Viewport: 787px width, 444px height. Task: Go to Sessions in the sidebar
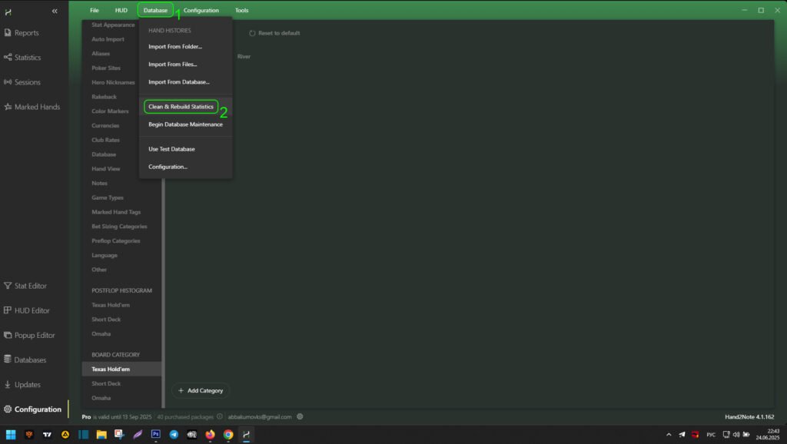[27, 82]
